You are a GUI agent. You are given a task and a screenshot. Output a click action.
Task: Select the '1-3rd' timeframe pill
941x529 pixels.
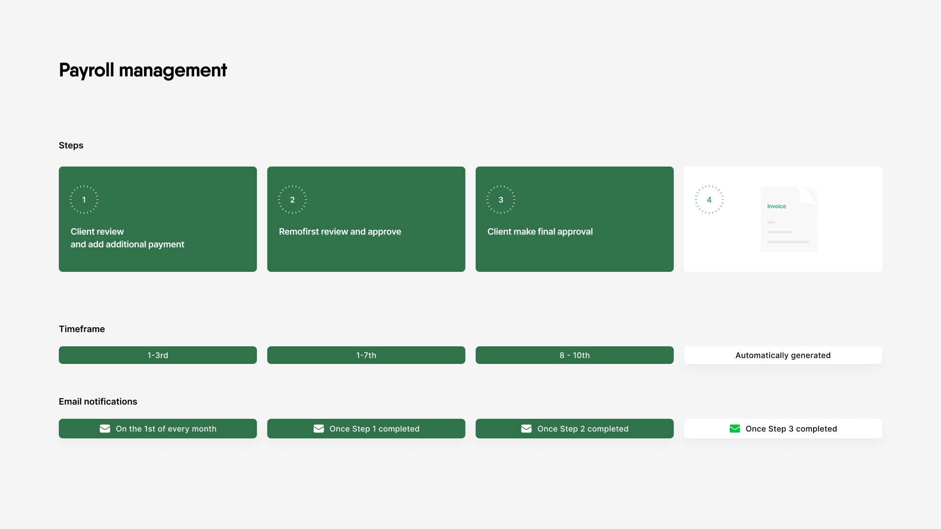158,355
